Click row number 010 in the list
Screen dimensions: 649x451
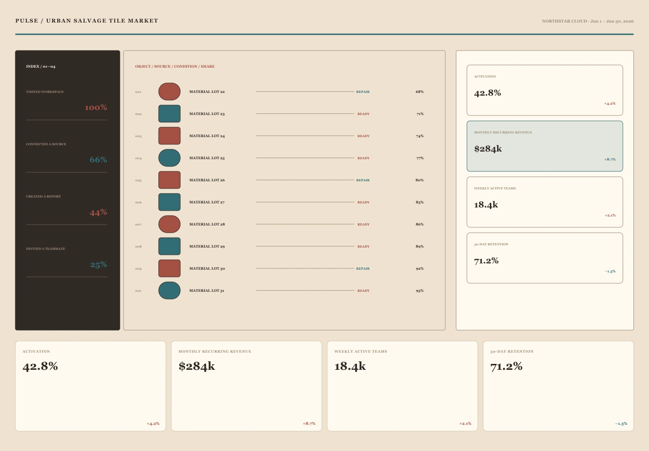click(x=138, y=290)
